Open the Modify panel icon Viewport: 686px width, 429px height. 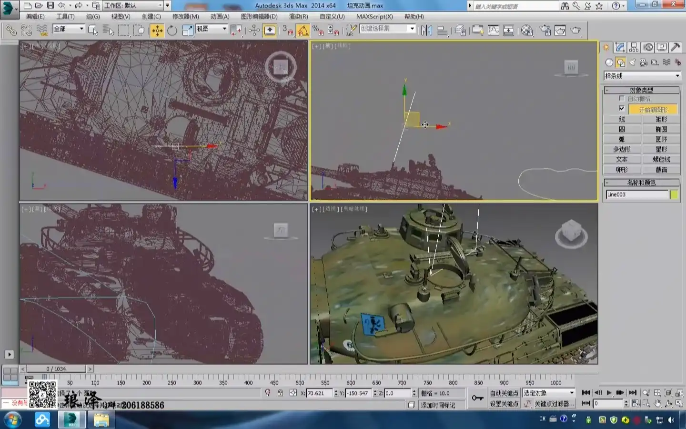(x=620, y=47)
